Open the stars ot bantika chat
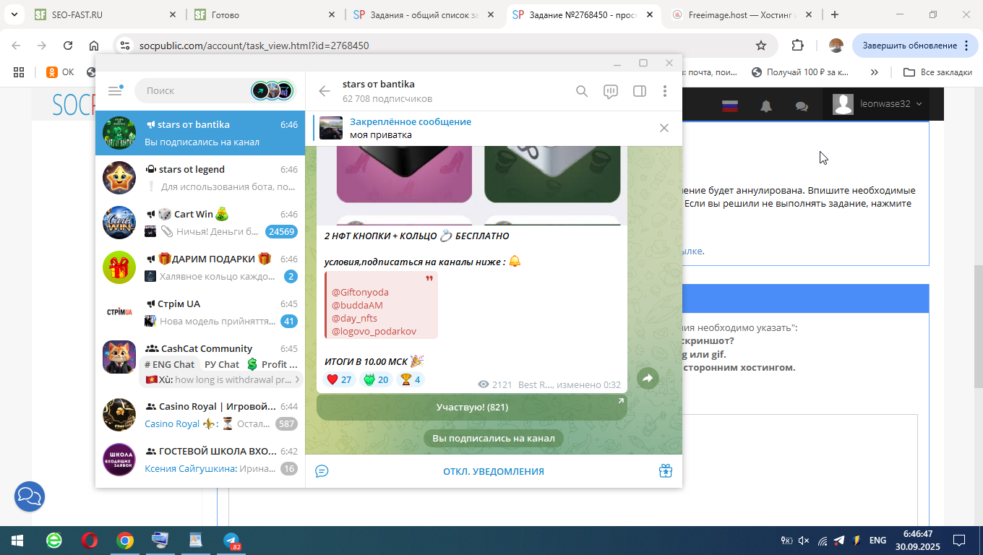This screenshot has width=983, height=555. pyautogui.click(x=200, y=133)
